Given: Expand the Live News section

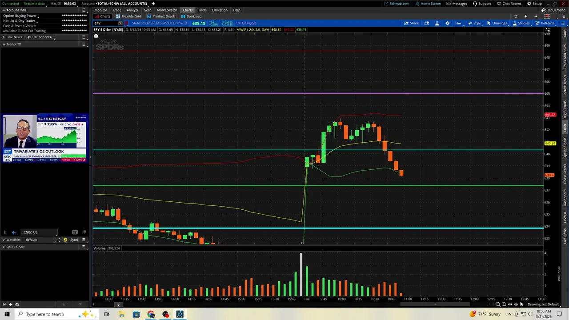Looking at the screenshot, I should point(4,37).
